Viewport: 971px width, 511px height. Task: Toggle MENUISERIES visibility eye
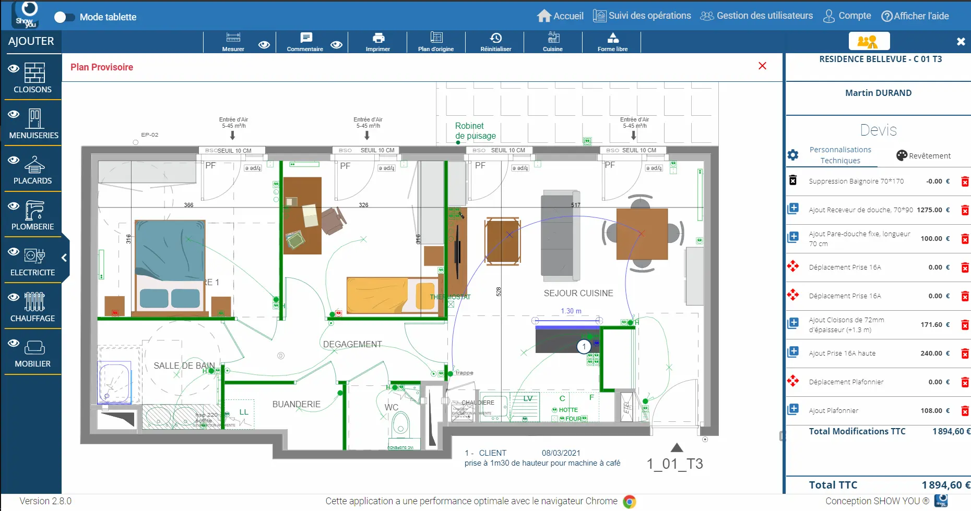click(14, 114)
